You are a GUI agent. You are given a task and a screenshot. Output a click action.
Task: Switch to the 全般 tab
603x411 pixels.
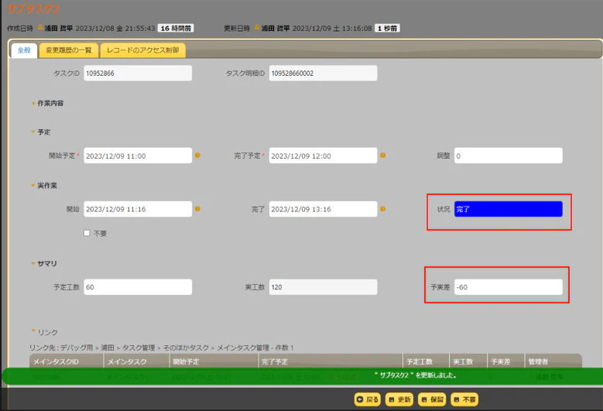click(24, 50)
